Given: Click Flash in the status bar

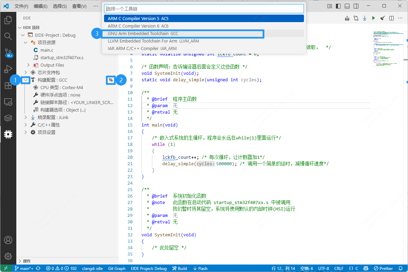Looking at the screenshot, I should point(200,268).
